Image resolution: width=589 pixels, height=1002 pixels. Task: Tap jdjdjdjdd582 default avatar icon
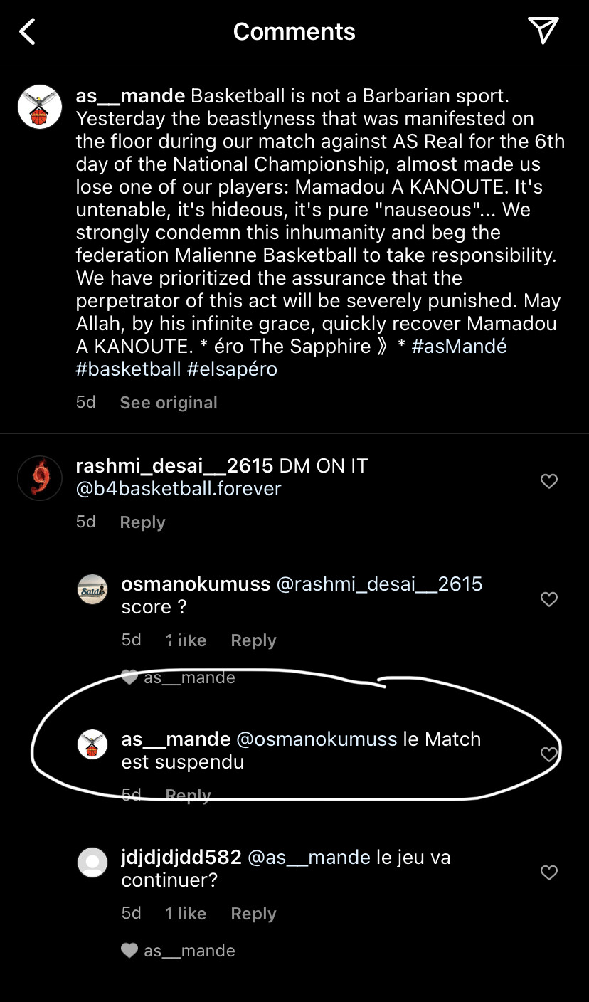(x=92, y=863)
